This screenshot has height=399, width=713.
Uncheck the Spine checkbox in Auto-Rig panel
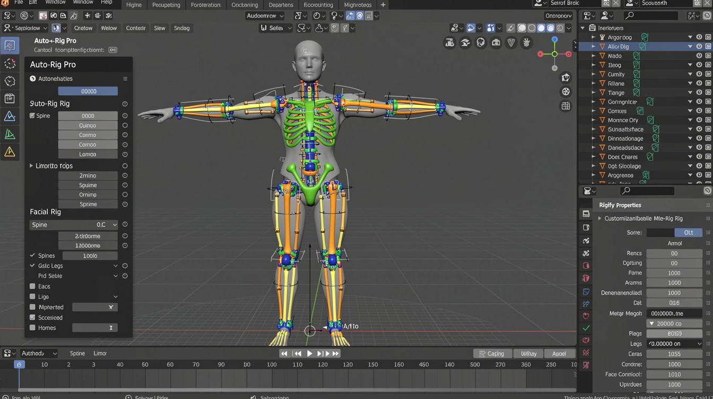point(33,115)
